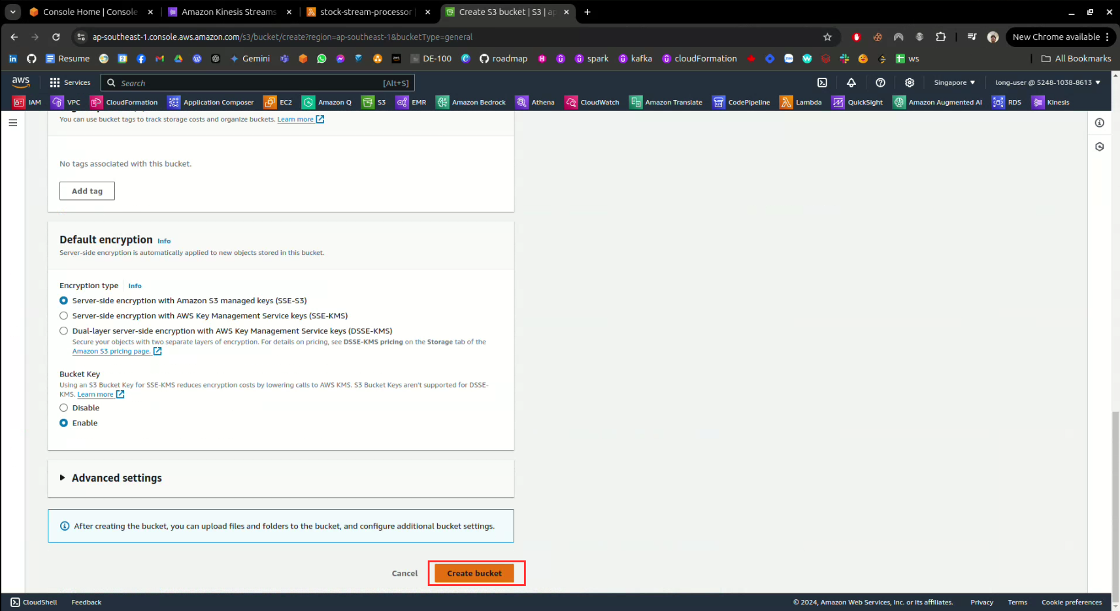The height and width of the screenshot is (611, 1120).
Task: Open Lambda shortcut in favorites bar
Action: pos(800,103)
